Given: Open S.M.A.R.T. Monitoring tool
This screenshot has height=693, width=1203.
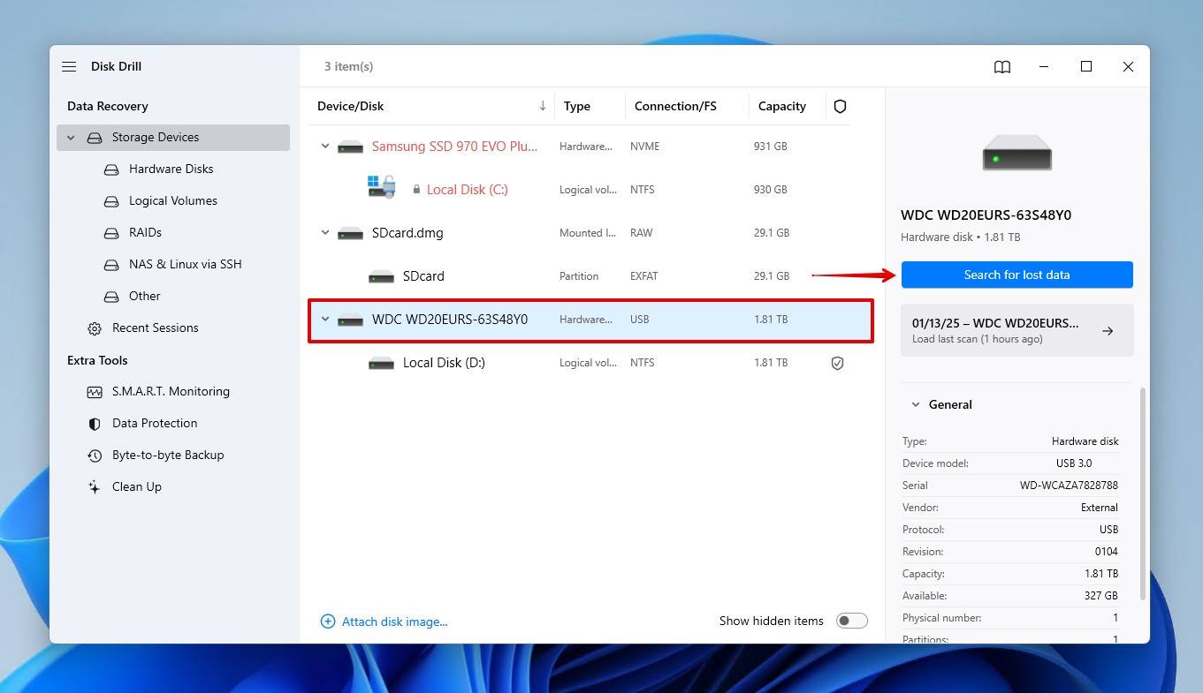Looking at the screenshot, I should click(x=171, y=391).
